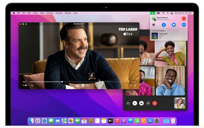Skip back ten seconds in the video
The image size is (204, 128).
click(x=78, y=85)
